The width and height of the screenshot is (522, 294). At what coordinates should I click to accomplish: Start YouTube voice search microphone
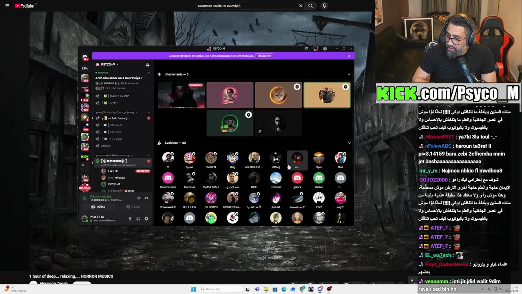pos(324,6)
